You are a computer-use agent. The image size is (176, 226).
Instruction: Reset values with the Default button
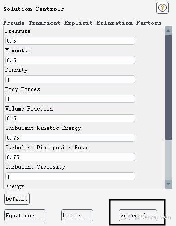tap(17, 199)
